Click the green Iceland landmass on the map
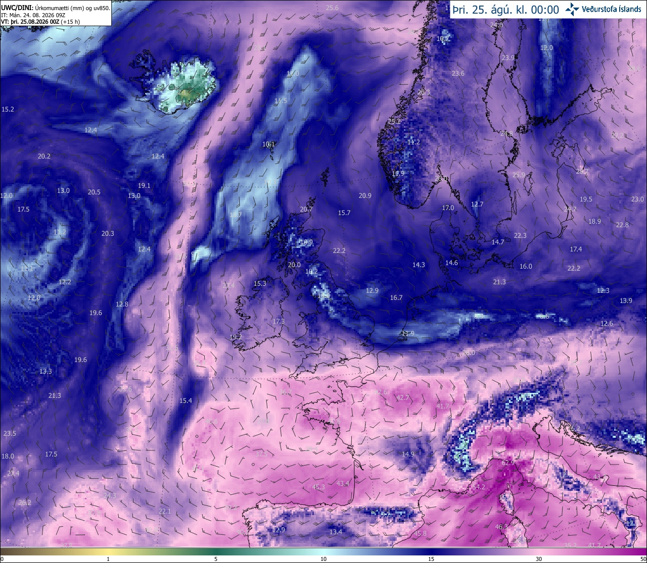 [186, 86]
